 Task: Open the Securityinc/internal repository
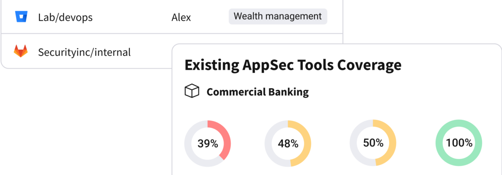pos(84,52)
